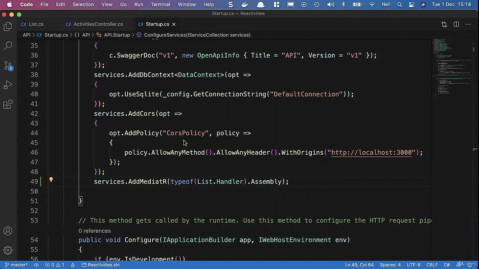This screenshot has width=479, height=269.
Task: Open the Explorer view in activity bar
Action: pos(8,27)
